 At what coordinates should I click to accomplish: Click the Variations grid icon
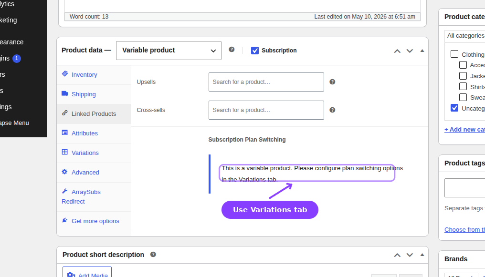64,152
